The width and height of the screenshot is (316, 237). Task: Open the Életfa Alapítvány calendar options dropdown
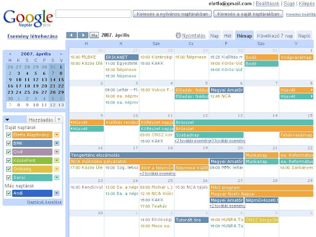57,135
